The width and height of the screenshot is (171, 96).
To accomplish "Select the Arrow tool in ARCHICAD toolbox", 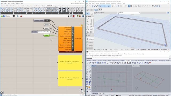I will (x=88, y=14).
